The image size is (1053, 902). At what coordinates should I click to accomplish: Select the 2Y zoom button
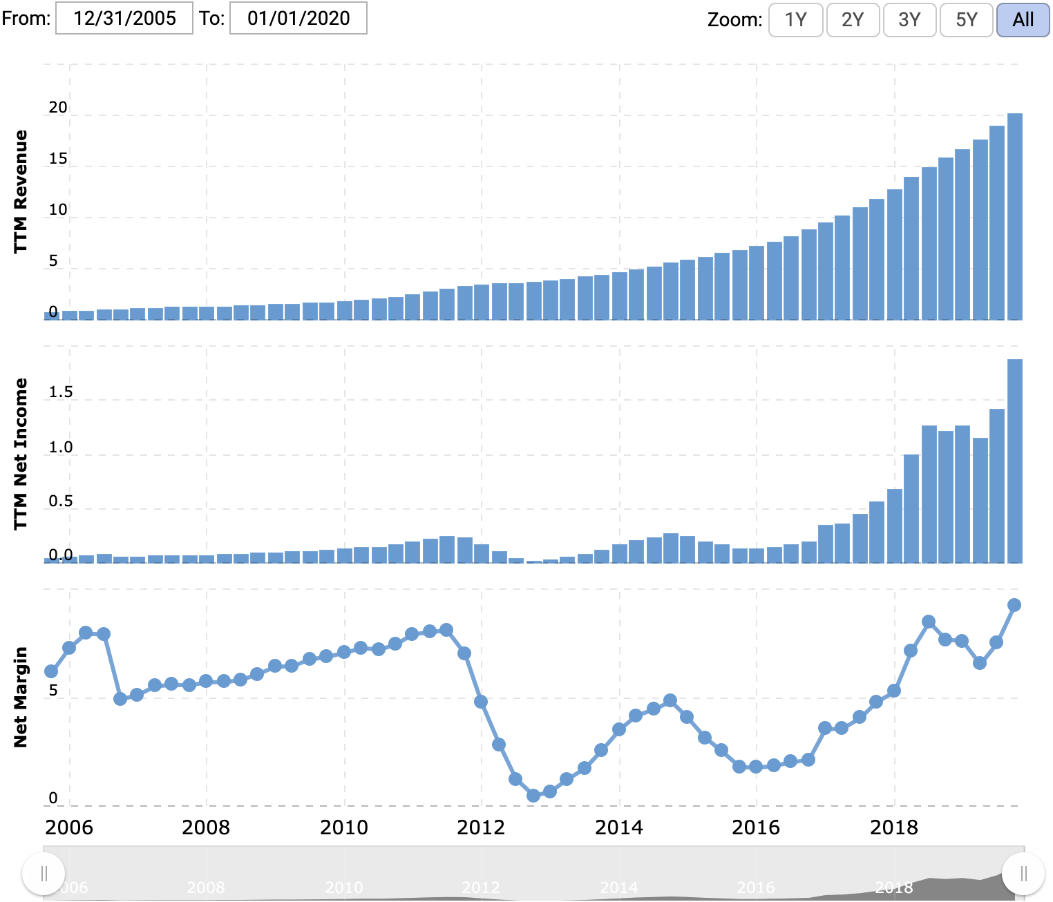click(853, 19)
